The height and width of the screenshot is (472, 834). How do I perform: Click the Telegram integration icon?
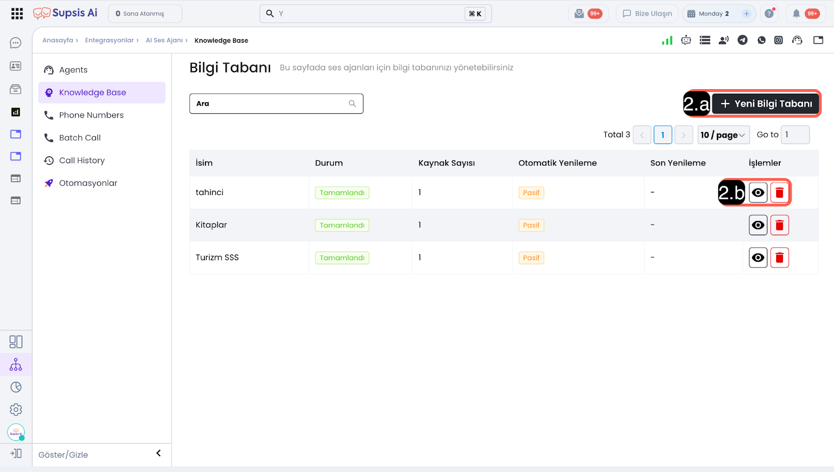742,40
